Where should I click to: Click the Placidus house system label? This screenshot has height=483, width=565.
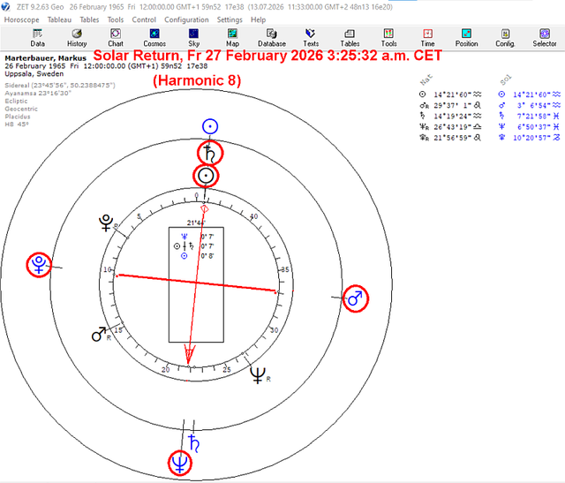(18, 117)
